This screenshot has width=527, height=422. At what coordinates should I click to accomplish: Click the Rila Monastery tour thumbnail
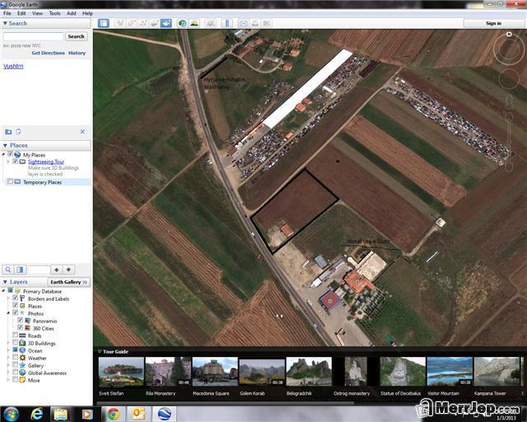pyautogui.click(x=168, y=372)
